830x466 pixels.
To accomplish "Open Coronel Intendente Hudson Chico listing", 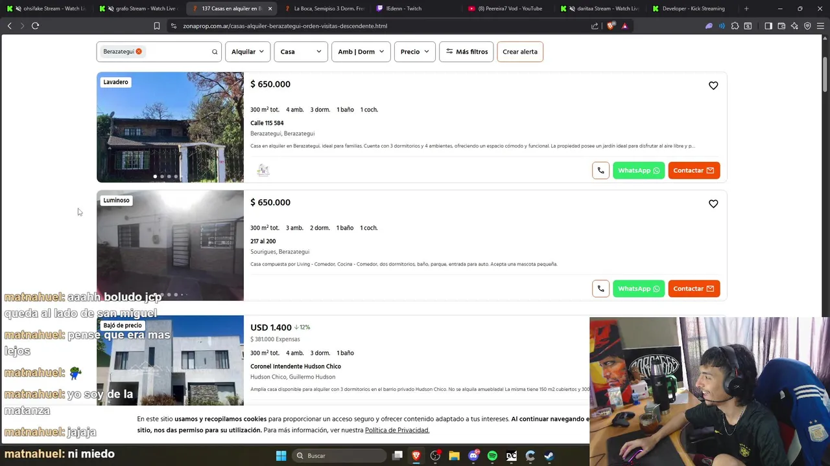I will pos(296,366).
